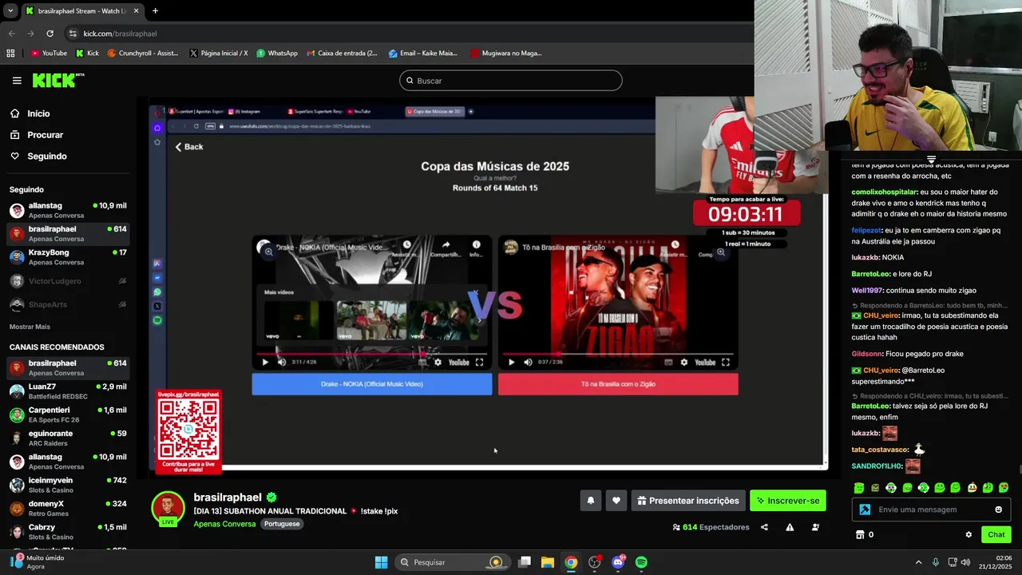
Task: Select the last emote in quick emote row
Action: tap(1004, 488)
